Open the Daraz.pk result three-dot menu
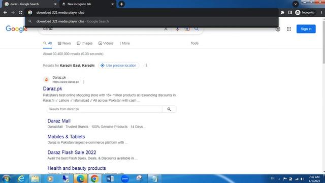Image resolution: width=325 pixels, height=183 pixels. click(x=83, y=82)
